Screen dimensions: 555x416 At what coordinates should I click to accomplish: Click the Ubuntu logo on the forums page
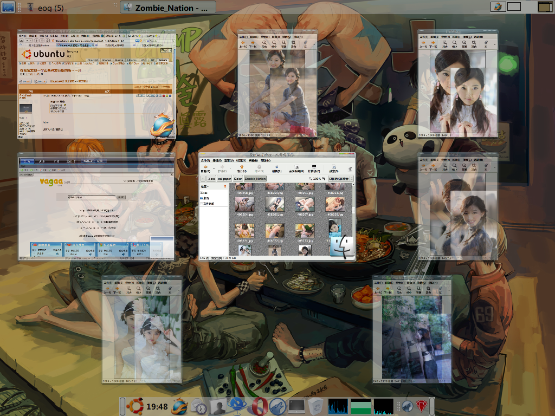pyautogui.click(x=43, y=54)
